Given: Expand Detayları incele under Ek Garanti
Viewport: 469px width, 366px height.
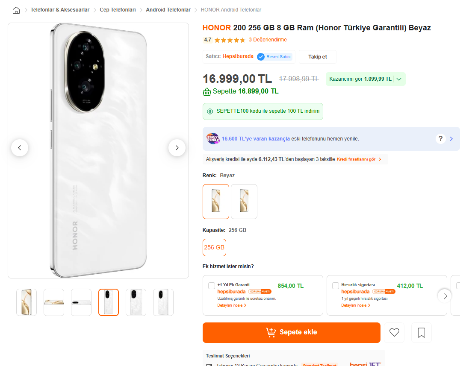Looking at the screenshot, I should pos(232,305).
